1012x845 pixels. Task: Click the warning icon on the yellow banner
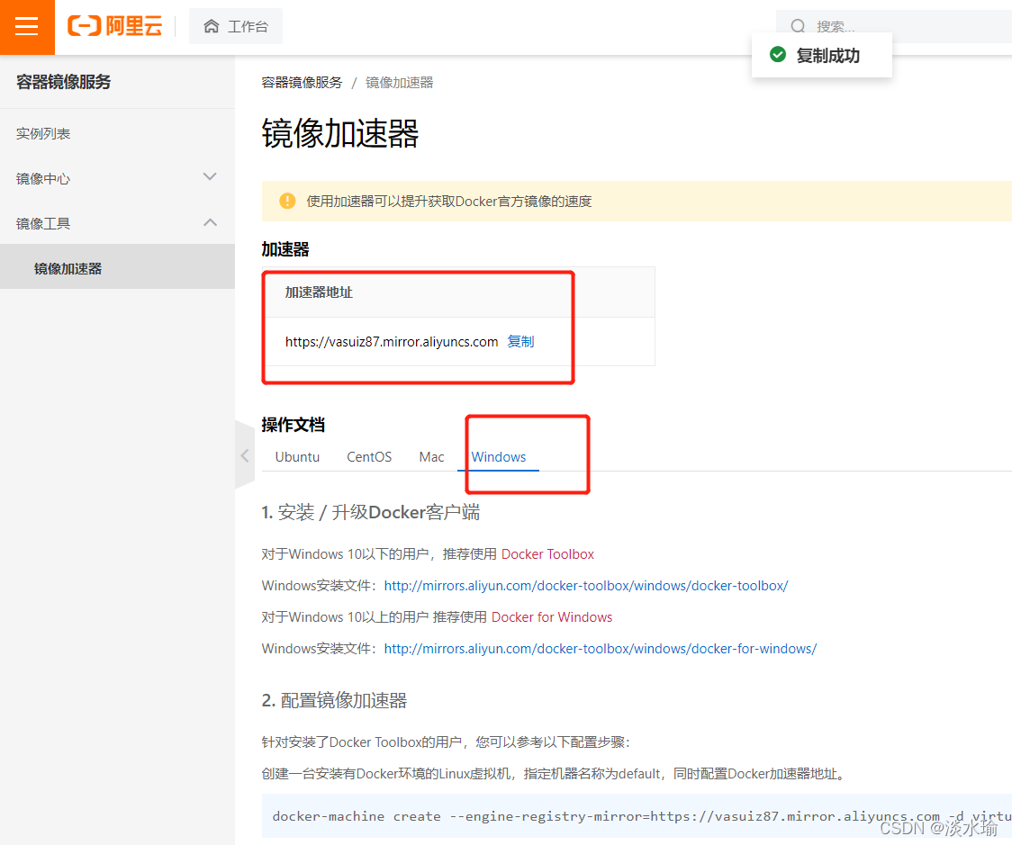pos(286,201)
